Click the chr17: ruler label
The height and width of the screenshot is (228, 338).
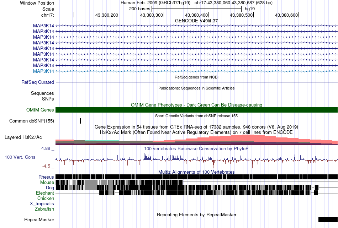pyautogui.click(x=48, y=15)
